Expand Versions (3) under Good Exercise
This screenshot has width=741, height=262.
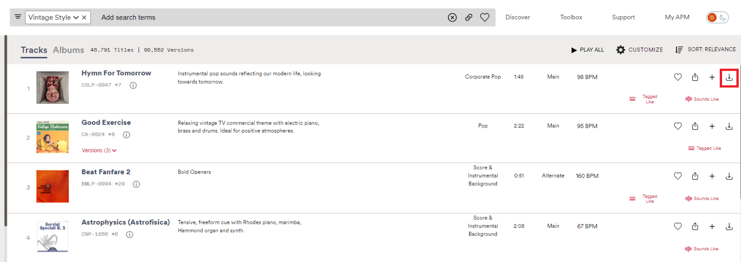pyautogui.click(x=99, y=151)
